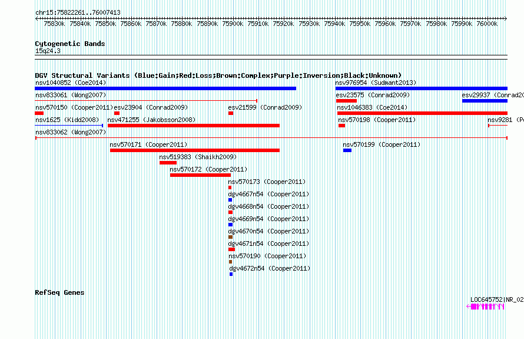Click the nsv471255 (Jakobsson2008) loss bar

[x=194, y=126]
